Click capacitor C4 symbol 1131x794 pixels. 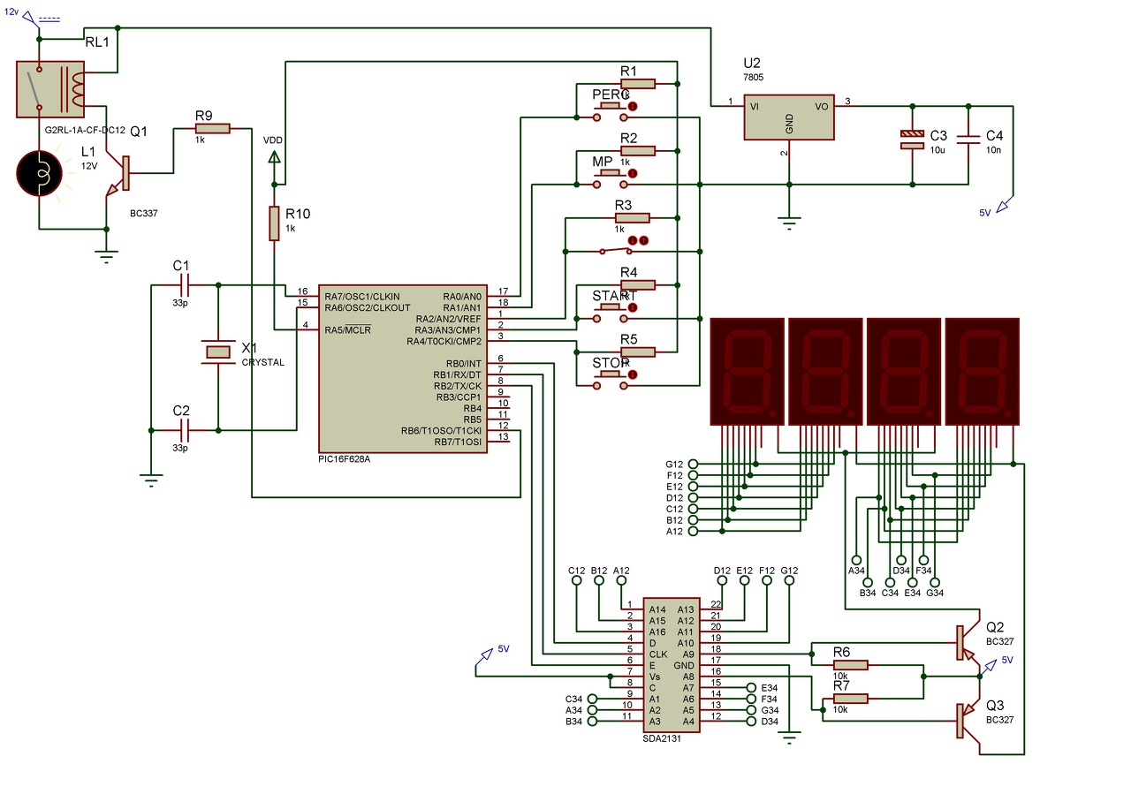click(x=968, y=139)
